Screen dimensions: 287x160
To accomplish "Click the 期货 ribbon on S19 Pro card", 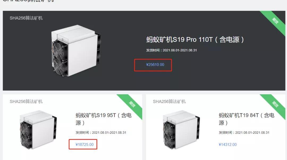I will click(275, 21).
